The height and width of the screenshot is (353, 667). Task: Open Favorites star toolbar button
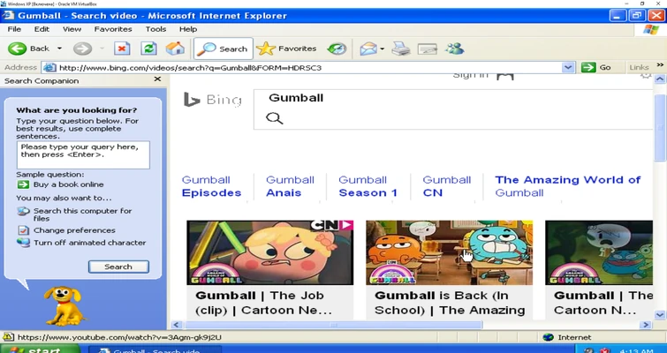tap(287, 49)
